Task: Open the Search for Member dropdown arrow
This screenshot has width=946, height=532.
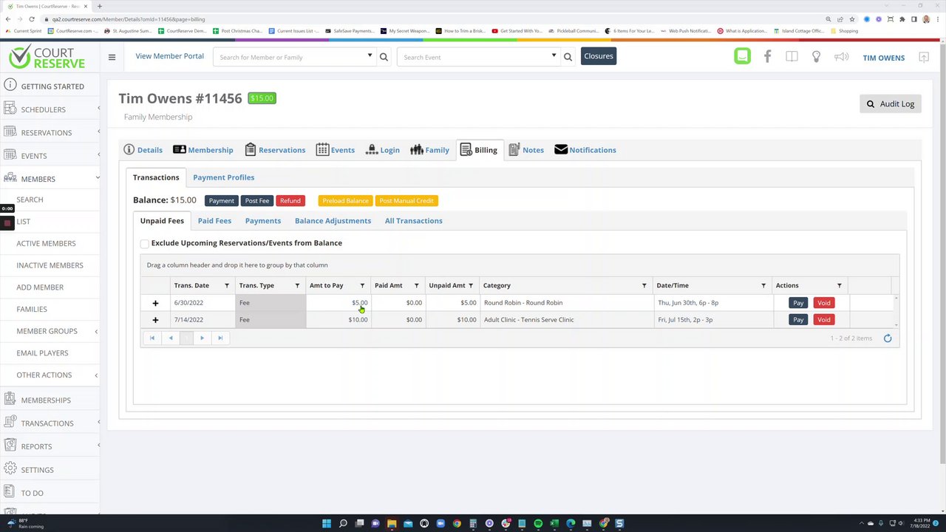Action: click(x=370, y=56)
